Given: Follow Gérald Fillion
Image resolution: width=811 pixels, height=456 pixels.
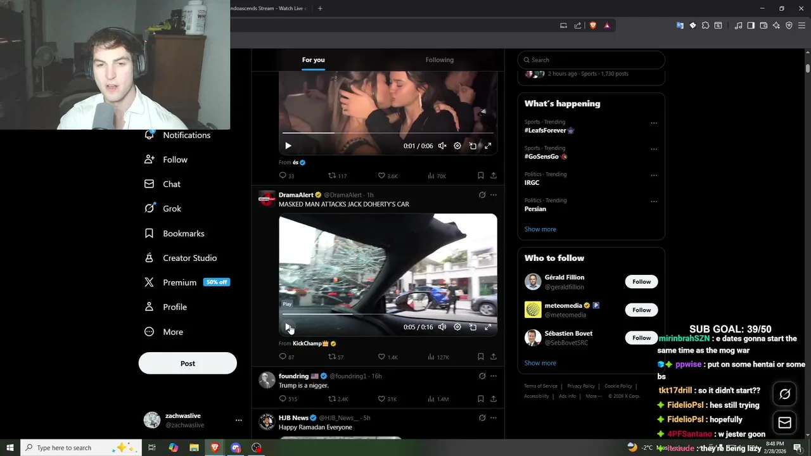Looking at the screenshot, I should (641, 282).
